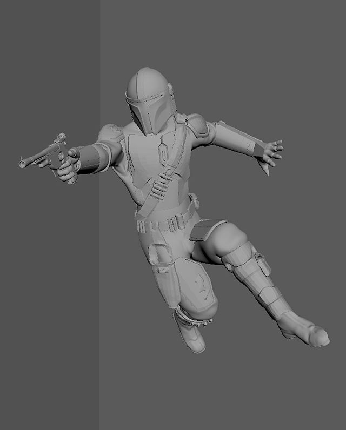346x430 pixels.
Task: Select the character's outstretched open hand
Action: (x=269, y=157)
